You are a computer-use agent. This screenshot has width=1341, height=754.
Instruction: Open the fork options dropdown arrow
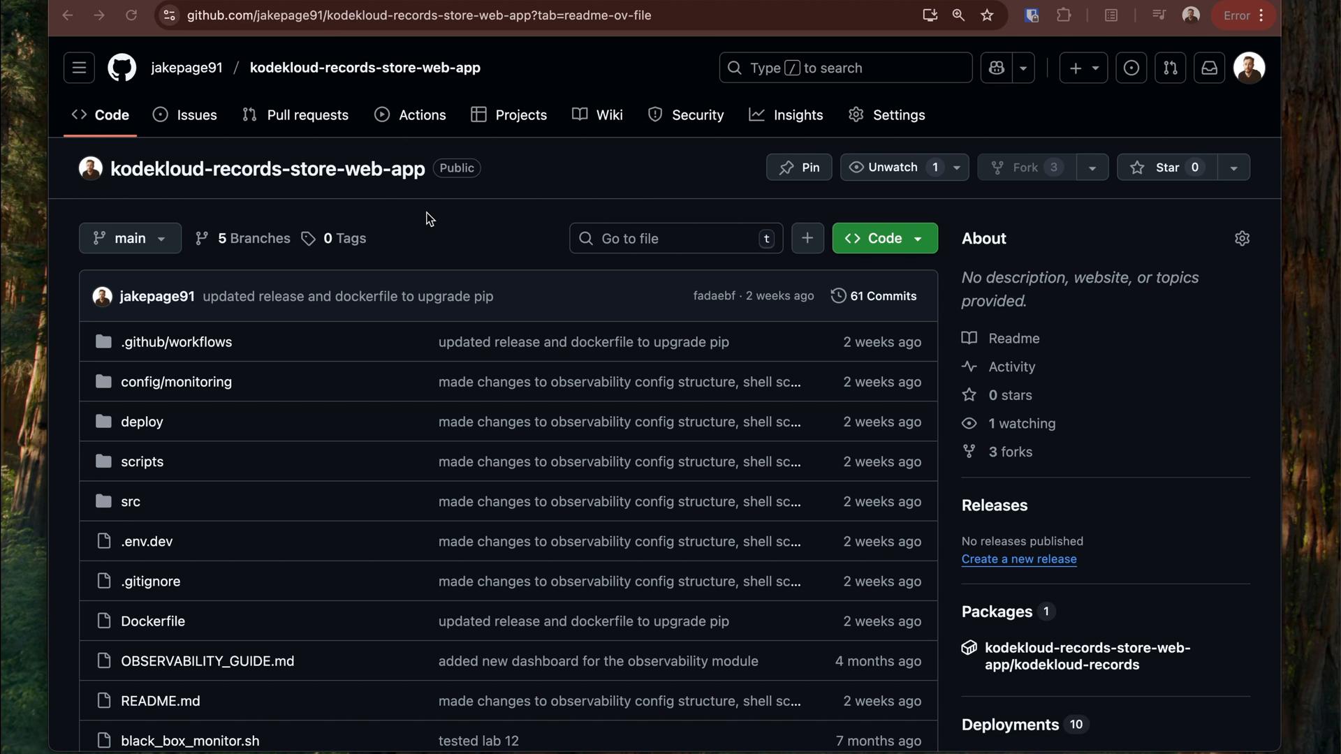tap(1092, 168)
